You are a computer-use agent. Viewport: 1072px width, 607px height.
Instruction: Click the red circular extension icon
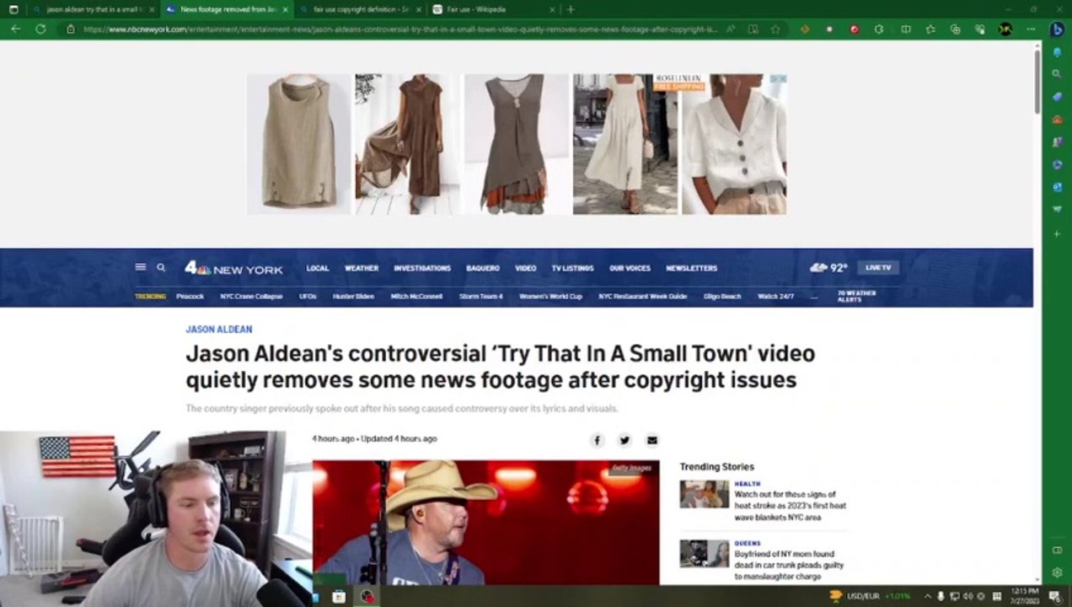click(854, 29)
